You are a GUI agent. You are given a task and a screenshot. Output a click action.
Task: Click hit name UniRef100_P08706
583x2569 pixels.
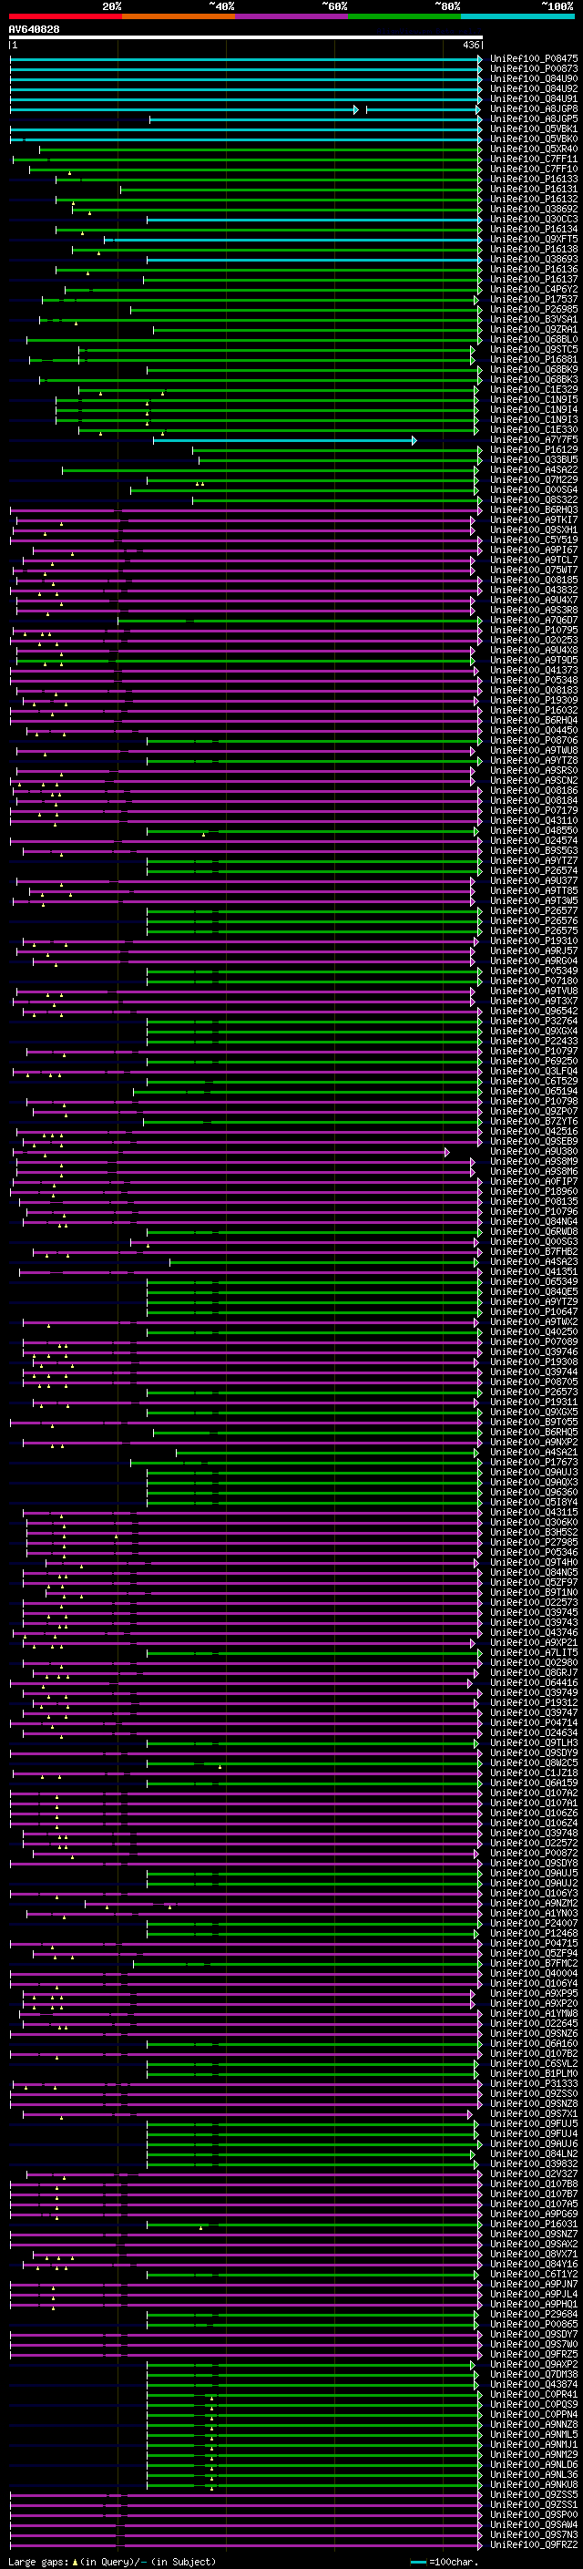(534, 740)
